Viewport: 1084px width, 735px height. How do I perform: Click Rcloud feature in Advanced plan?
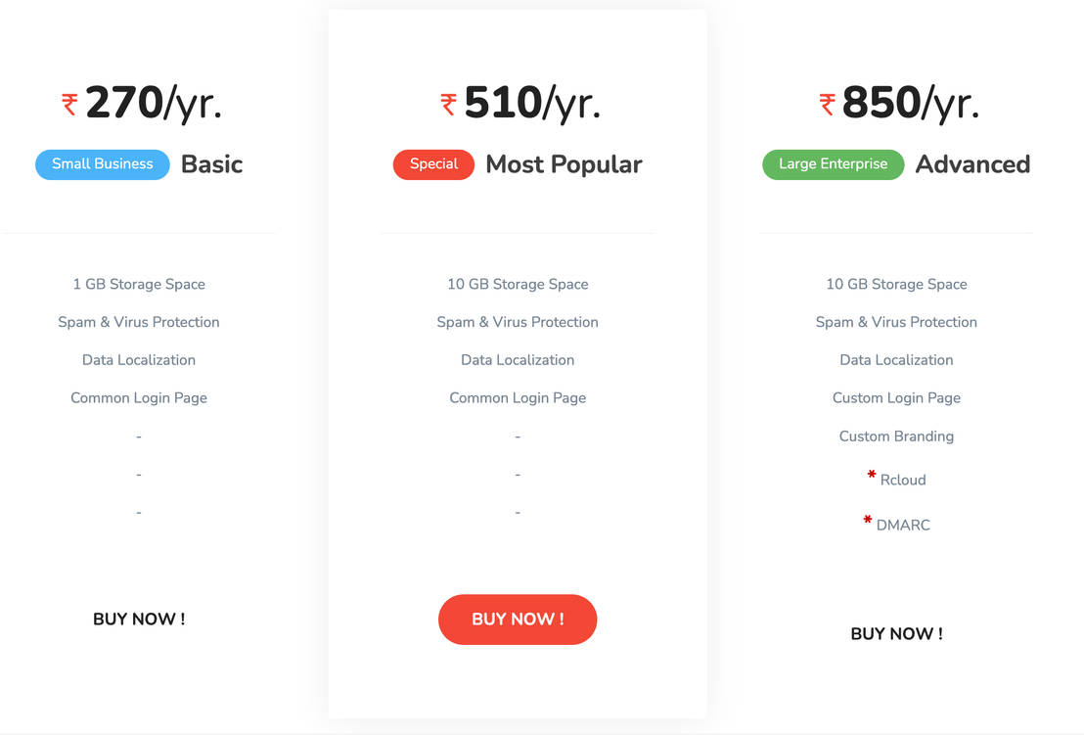[x=902, y=480]
